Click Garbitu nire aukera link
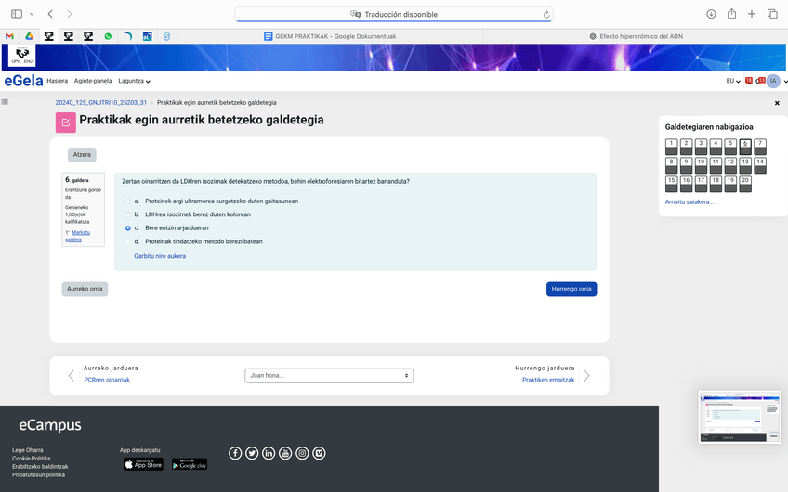 160,256
